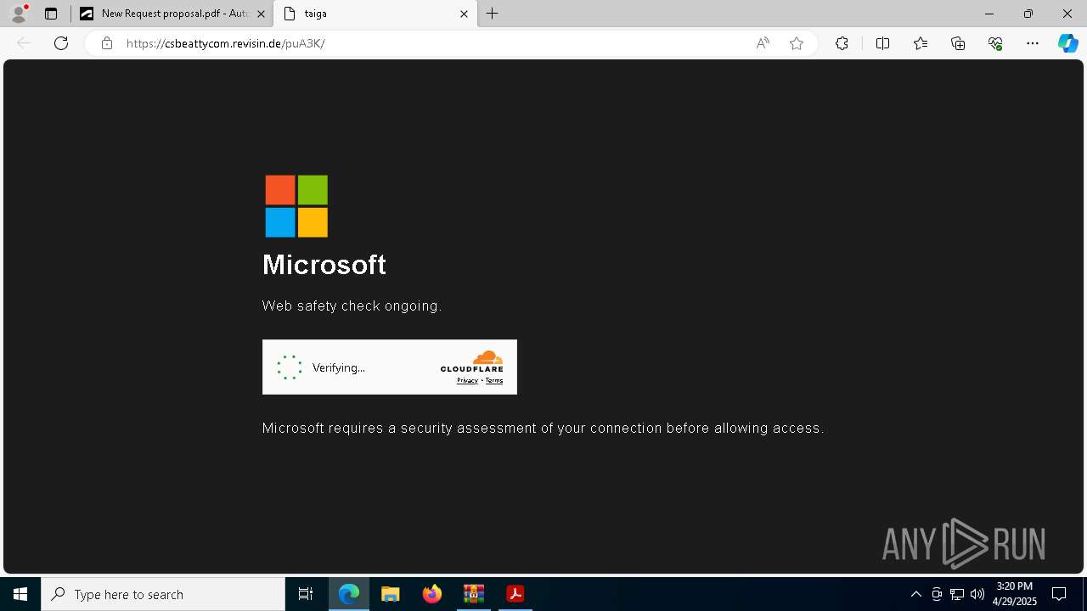Refresh the current page

[x=61, y=43]
